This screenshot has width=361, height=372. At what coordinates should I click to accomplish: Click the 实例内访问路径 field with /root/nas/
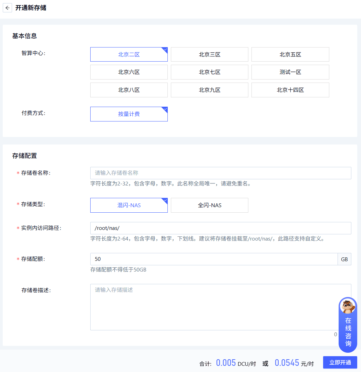(x=221, y=228)
